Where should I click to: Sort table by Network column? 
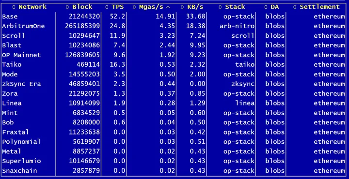pos(29,7)
